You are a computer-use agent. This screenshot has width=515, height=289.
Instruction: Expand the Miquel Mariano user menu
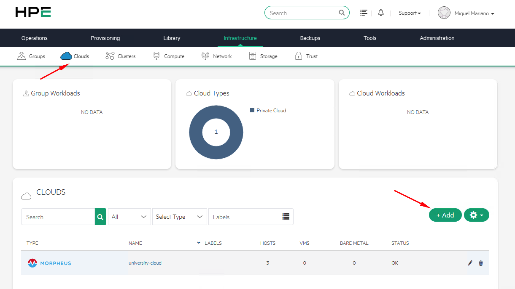pos(475,13)
